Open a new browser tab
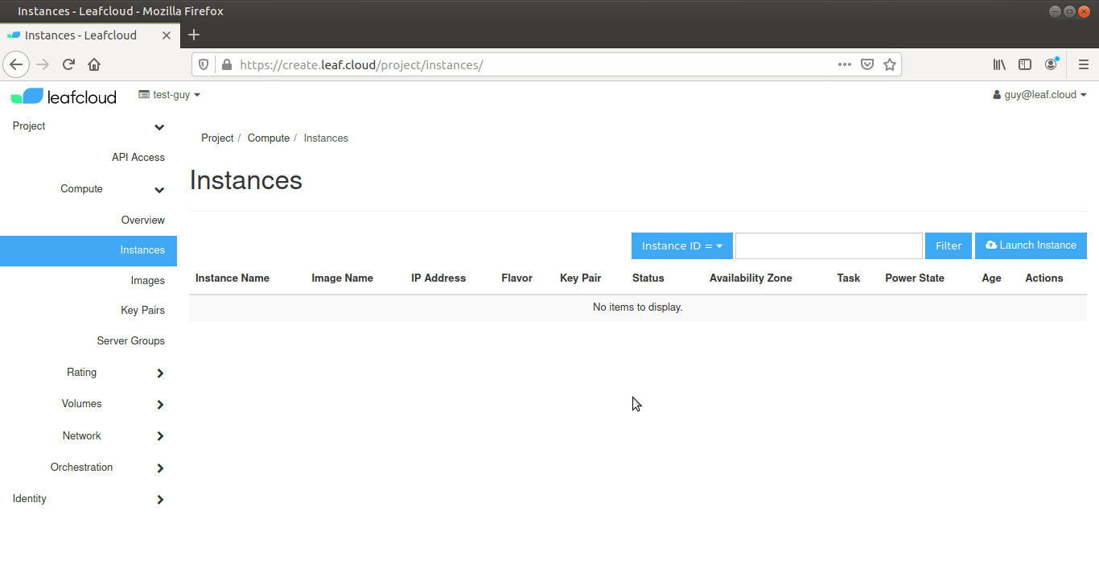This screenshot has height=573, width=1099. [x=194, y=35]
